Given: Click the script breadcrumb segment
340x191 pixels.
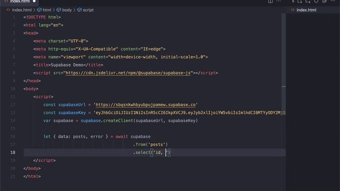Looking at the screenshot, I should tap(88, 10).
